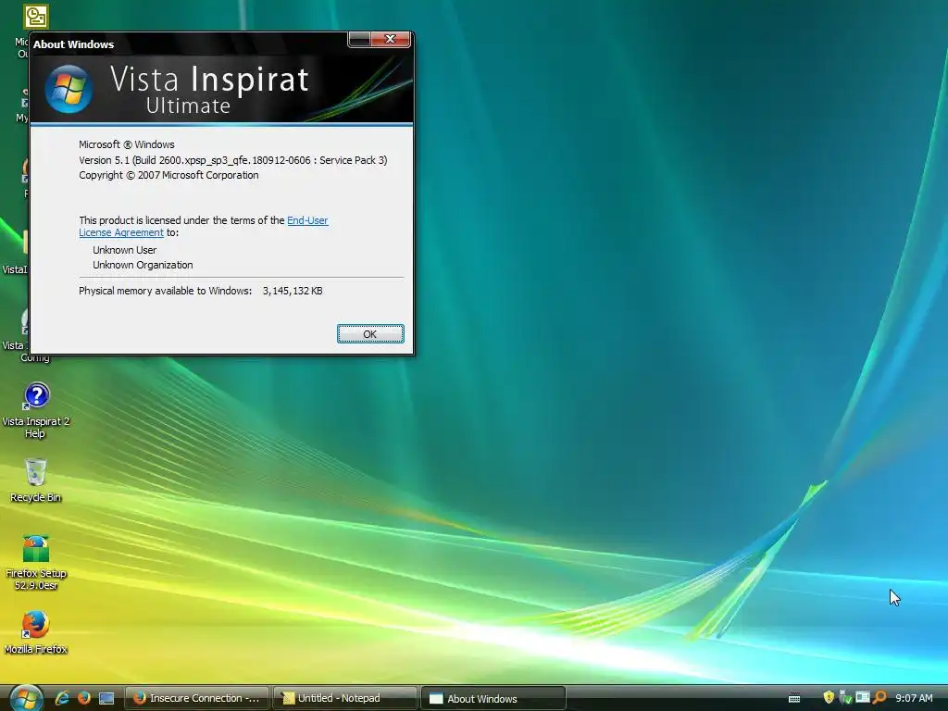Close the About Windows dialog
Screen dimensions: 948x711
(390, 39)
